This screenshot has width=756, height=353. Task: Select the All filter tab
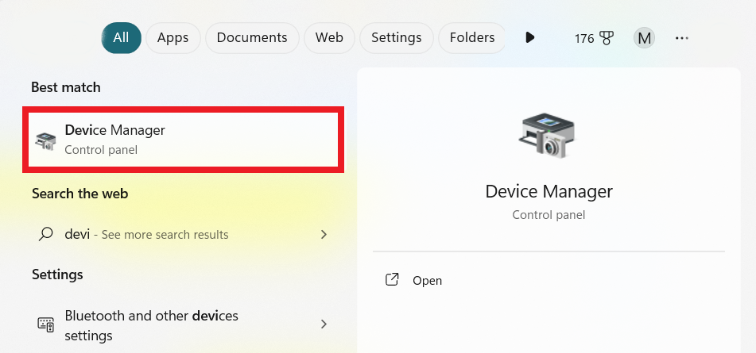click(121, 37)
